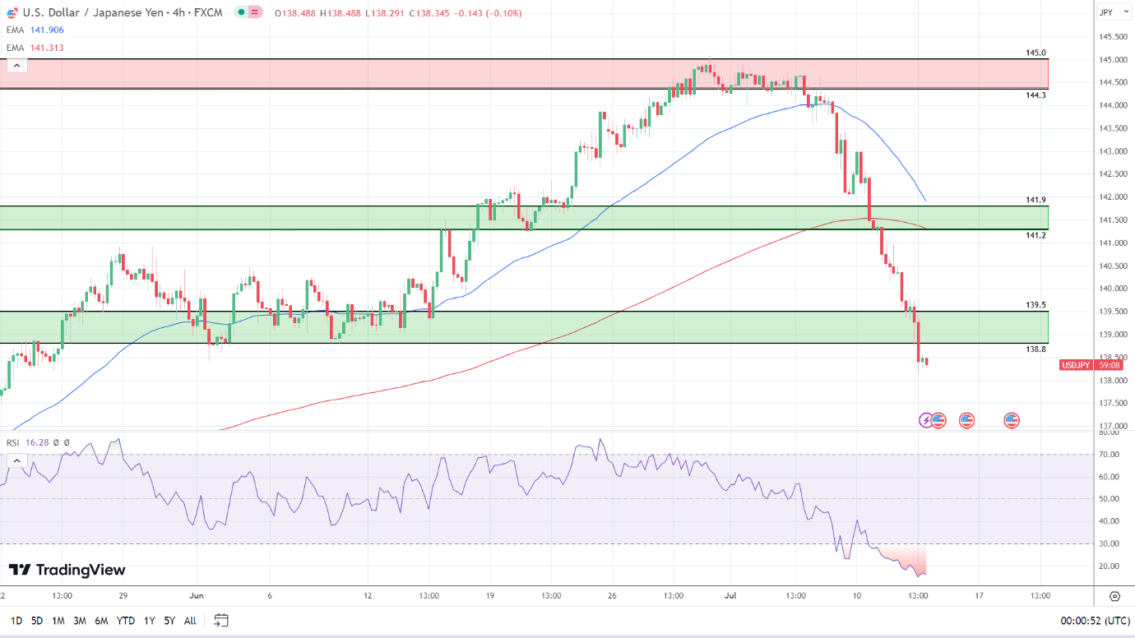Set time range to 1D
This screenshot has width=1135, height=638.
[16, 621]
